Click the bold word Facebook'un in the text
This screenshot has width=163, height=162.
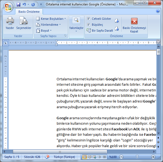tap(122, 129)
